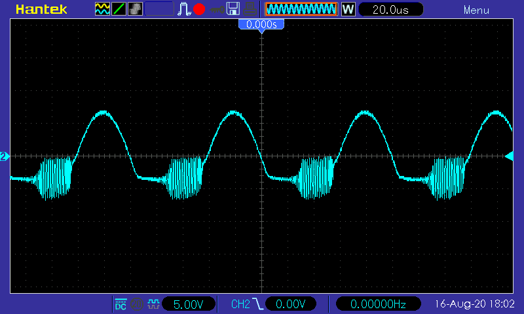Click the 20 MHz bandwidth limit icon
The width and height of the screenshot is (524, 314).
[137, 304]
